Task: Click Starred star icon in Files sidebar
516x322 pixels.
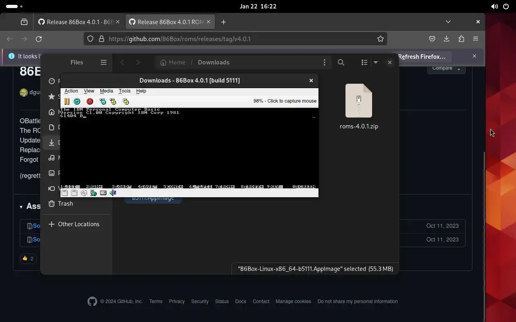Action: (52, 97)
